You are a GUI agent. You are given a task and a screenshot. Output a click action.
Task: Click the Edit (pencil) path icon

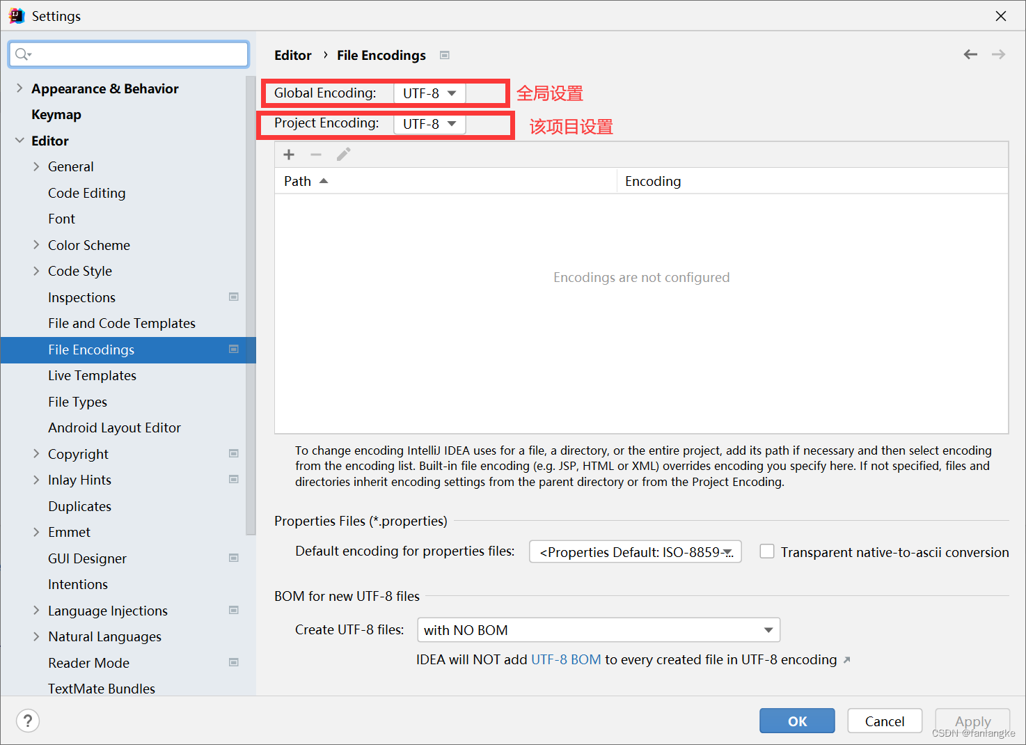point(343,155)
